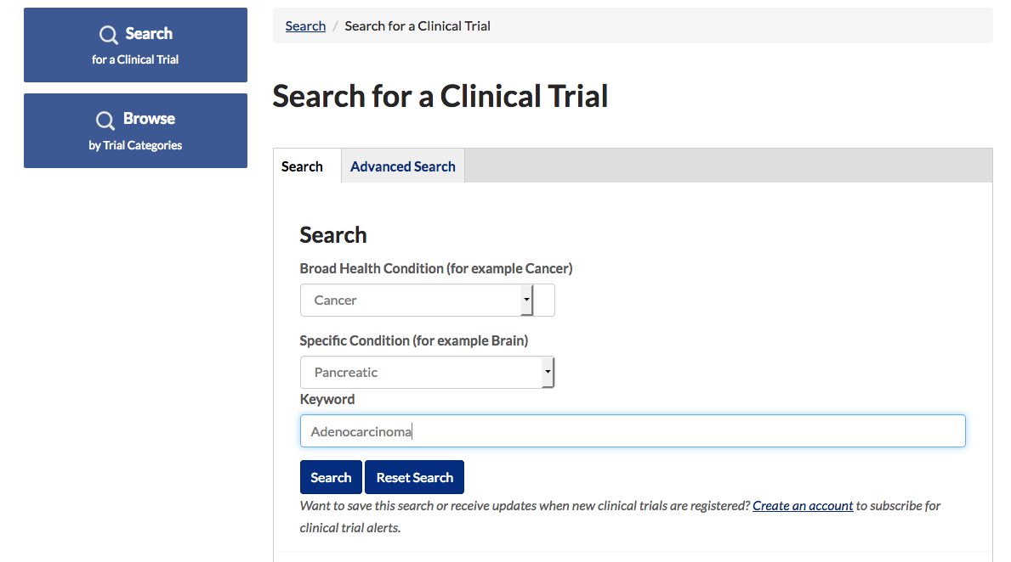
Task: Click the main 'Search for a Clinical Trial' heading
Action: pyautogui.click(x=440, y=97)
